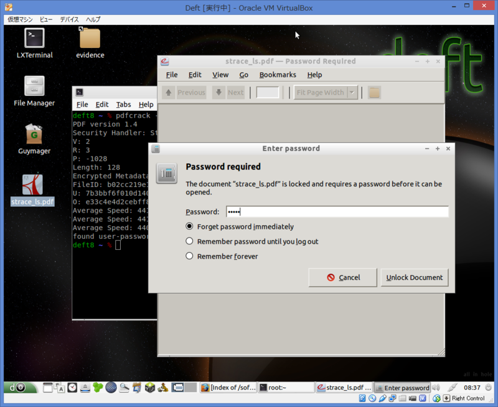The width and height of the screenshot is (498, 407).
Task: Open VirtualBox ビュー menu
Action: tap(46, 20)
